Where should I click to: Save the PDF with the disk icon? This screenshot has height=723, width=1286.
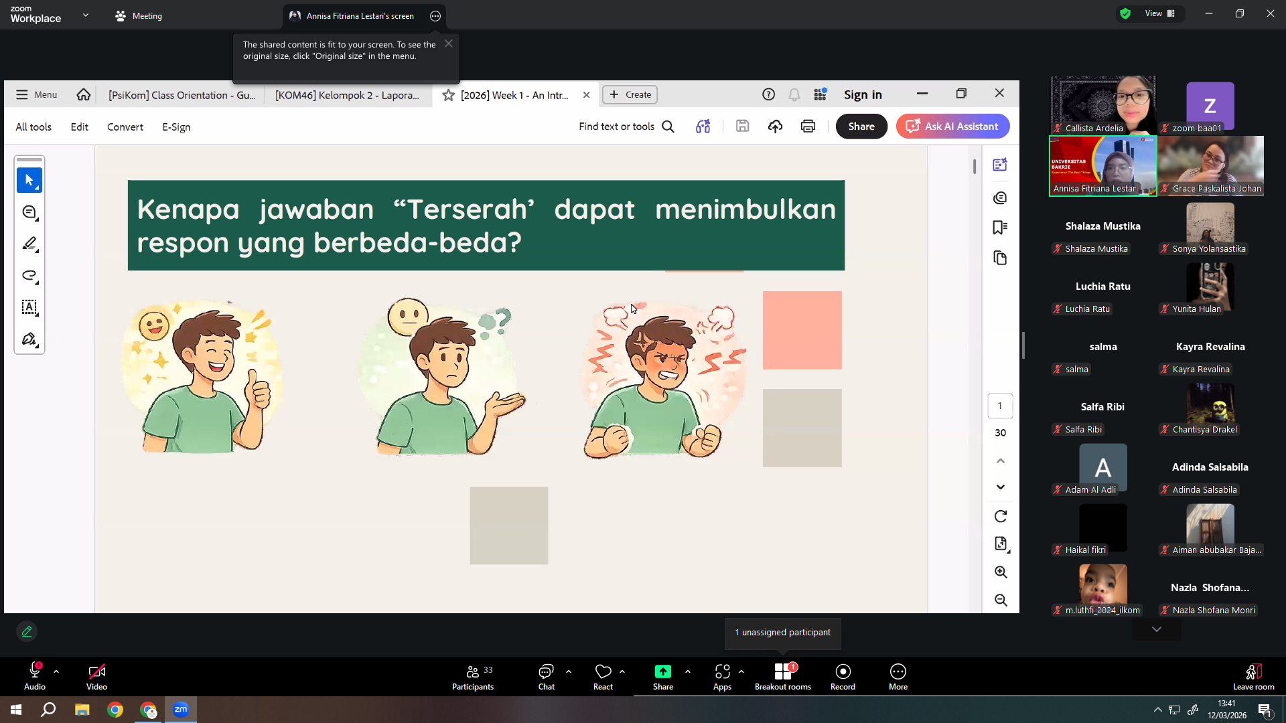click(x=742, y=126)
